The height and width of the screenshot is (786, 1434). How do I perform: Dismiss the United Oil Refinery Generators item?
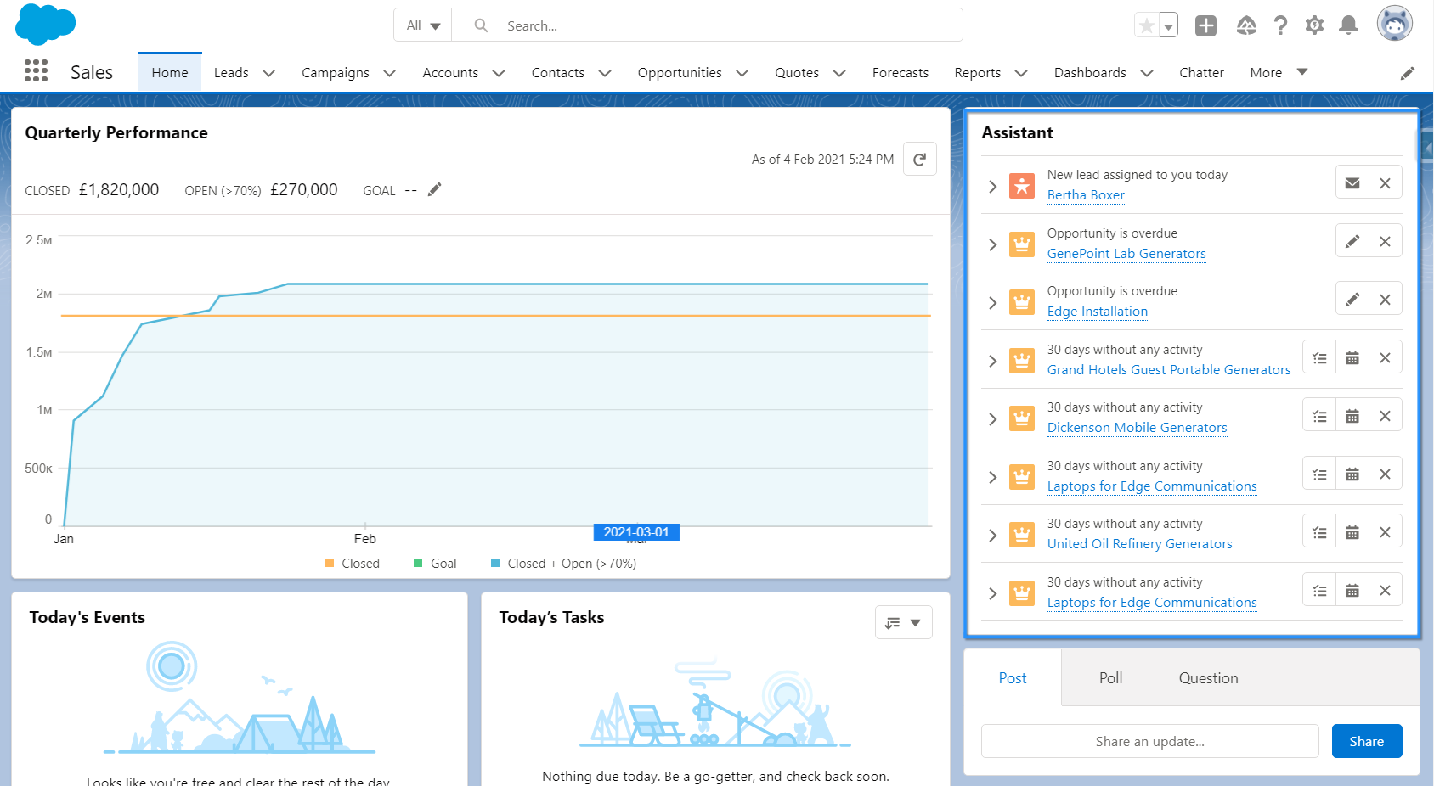tap(1385, 531)
